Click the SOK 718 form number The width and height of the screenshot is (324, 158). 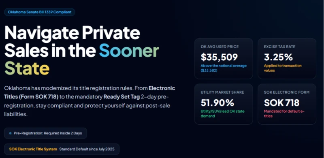pyautogui.click(x=281, y=103)
